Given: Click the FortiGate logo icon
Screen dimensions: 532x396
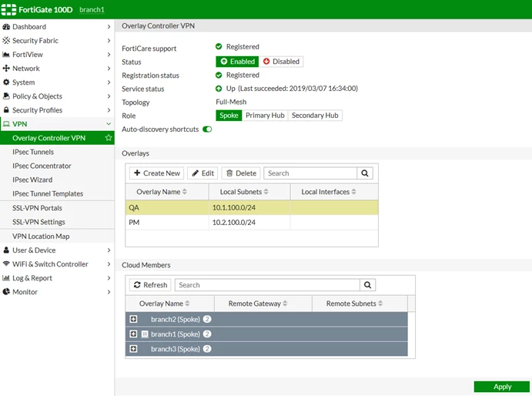Looking at the screenshot, I should coord(8,9).
